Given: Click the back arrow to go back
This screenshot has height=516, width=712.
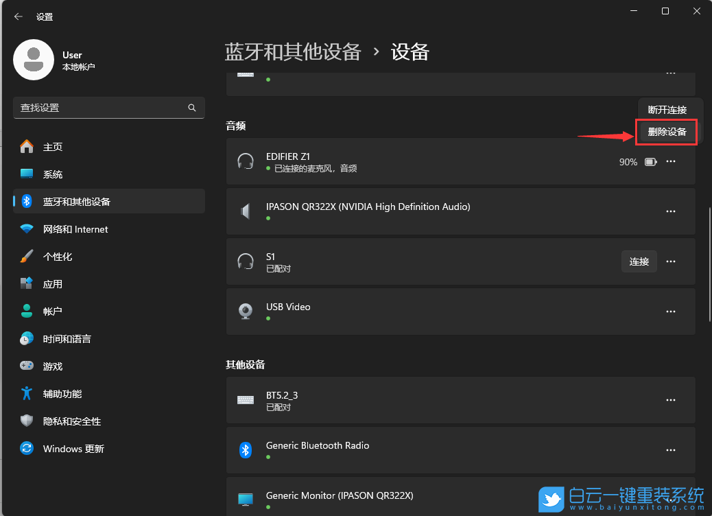Looking at the screenshot, I should pyautogui.click(x=19, y=16).
